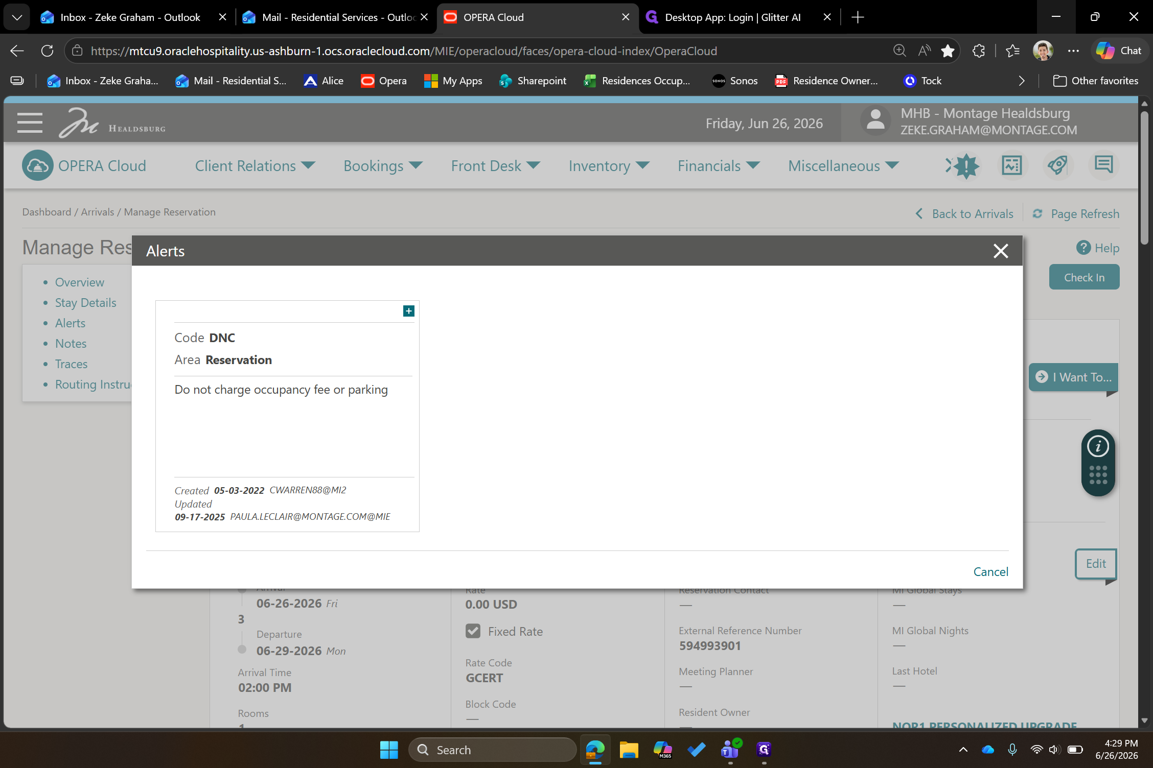This screenshot has height=768, width=1153.
Task: Open the Bookings menu
Action: [383, 165]
